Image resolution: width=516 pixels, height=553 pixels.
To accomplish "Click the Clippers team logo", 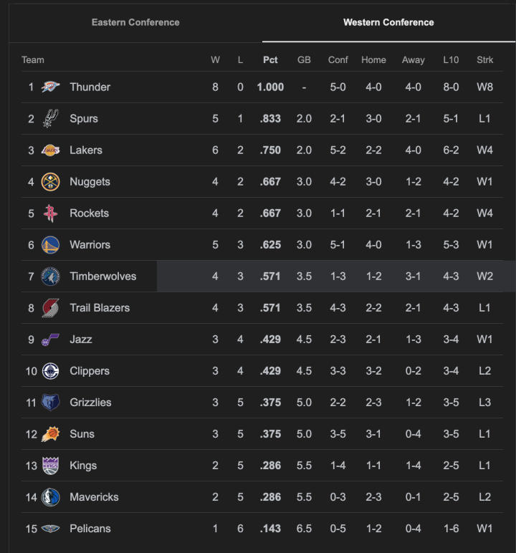I will click(x=50, y=371).
